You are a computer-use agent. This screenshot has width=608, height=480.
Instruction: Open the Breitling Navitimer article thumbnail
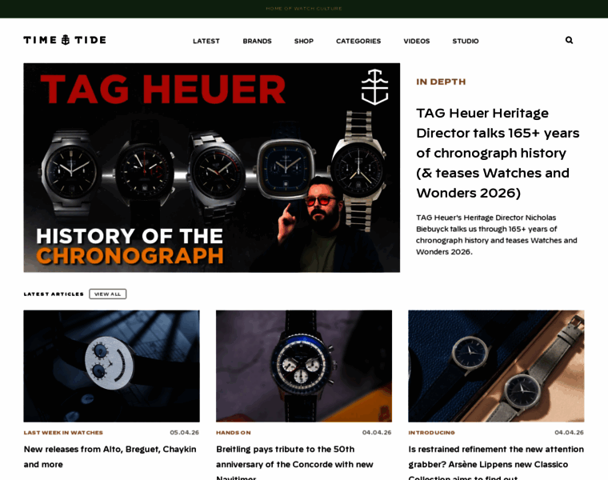(304, 366)
